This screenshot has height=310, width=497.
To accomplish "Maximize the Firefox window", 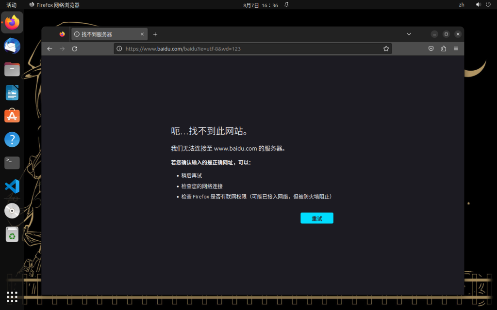I will click(446, 34).
